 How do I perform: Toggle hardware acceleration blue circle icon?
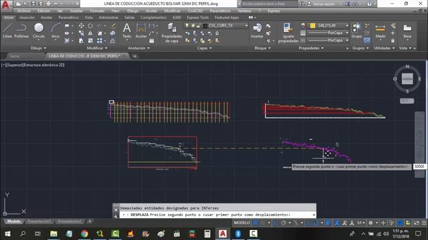[400, 223]
